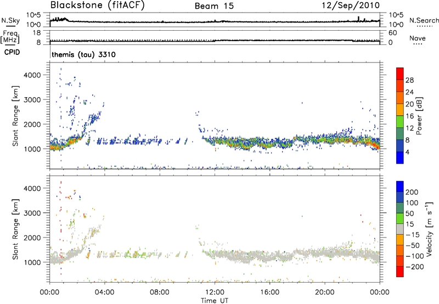Screen dimensions: 439x304
Task: Click the 'Time UT' axis label
Action: coord(215,300)
